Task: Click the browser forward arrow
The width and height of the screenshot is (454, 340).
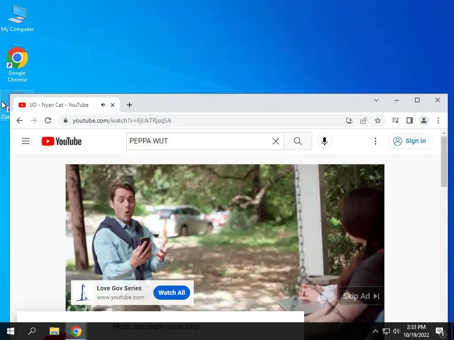Action: coord(34,120)
